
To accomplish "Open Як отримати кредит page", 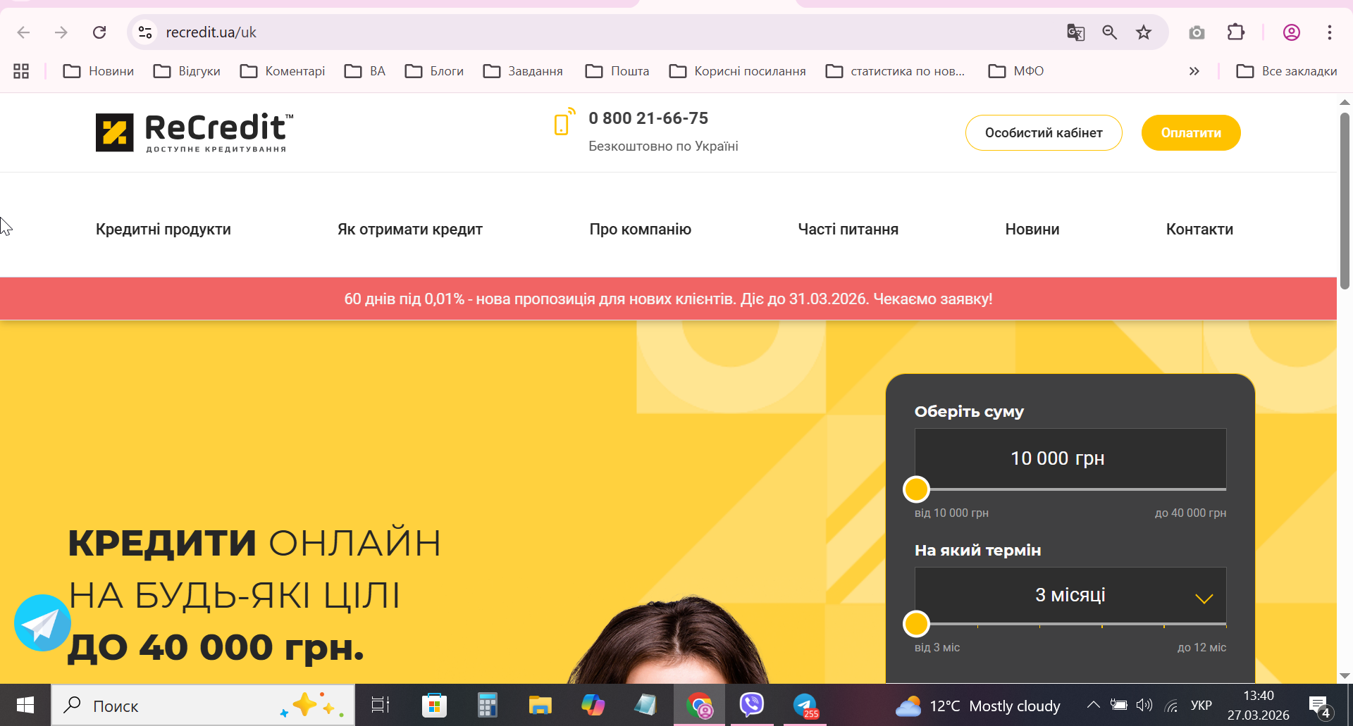I will tap(410, 230).
